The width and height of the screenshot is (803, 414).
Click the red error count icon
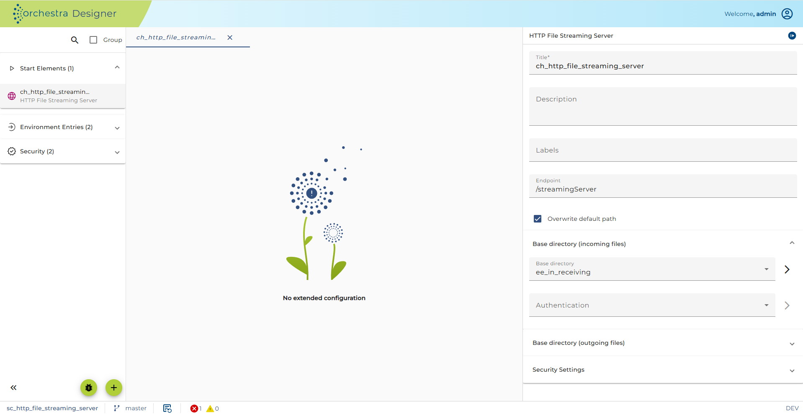click(x=194, y=409)
